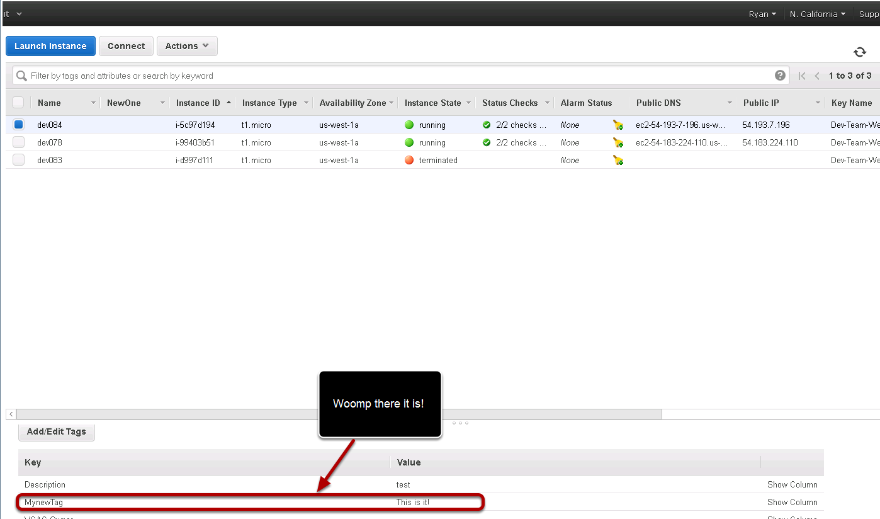Open the Support menu in top bar
The height and width of the screenshot is (519, 880).
click(x=869, y=14)
